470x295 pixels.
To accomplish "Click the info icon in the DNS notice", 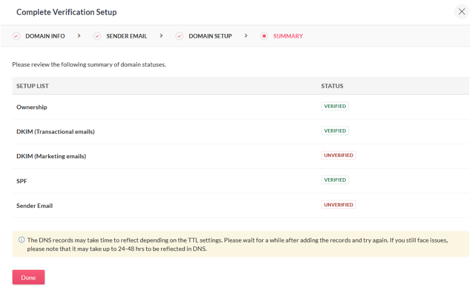I will [21, 240].
